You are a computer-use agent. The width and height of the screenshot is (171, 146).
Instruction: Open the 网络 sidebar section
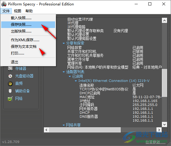point(19,98)
